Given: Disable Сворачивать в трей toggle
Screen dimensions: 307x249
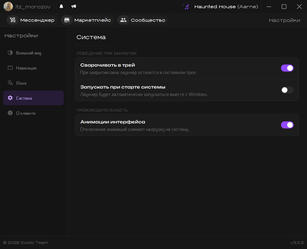Looking at the screenshot, I should click(287, 68).
